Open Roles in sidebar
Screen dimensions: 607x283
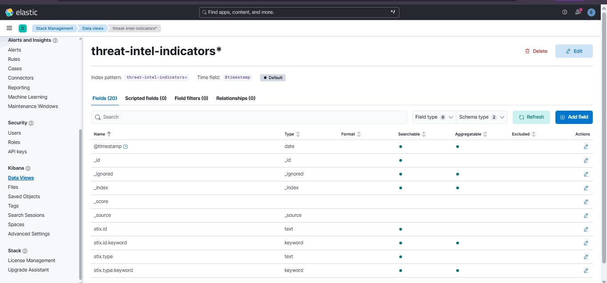pos(14,143)
